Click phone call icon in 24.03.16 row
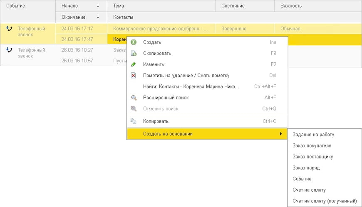362x207 pixels. 9,29
